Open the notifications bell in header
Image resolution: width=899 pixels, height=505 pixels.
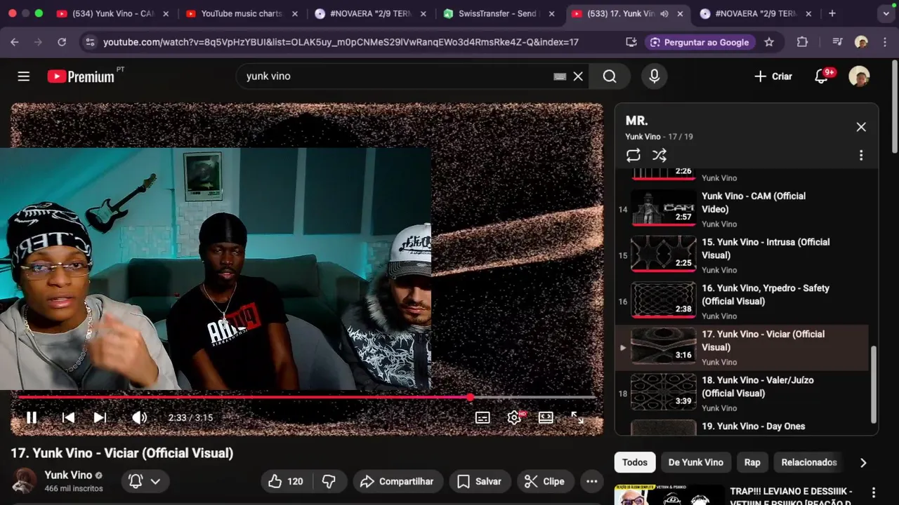click(x=821, y=76)
